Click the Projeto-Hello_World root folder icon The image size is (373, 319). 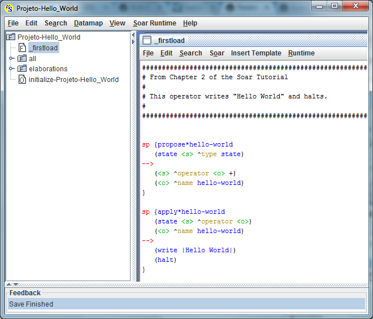pos(11,37)
